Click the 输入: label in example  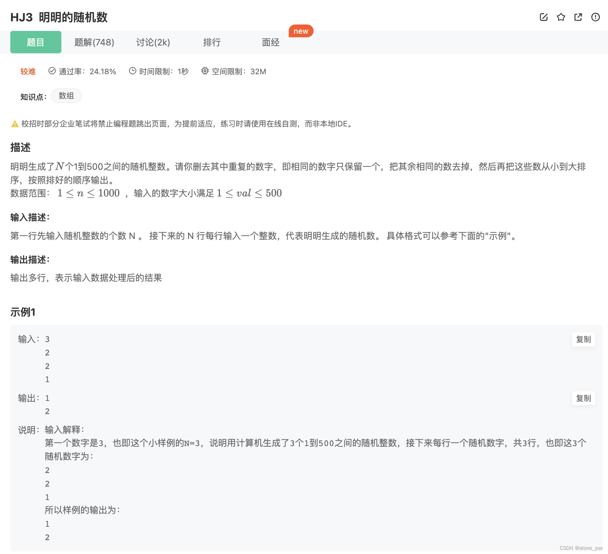(x=29, y=339)
